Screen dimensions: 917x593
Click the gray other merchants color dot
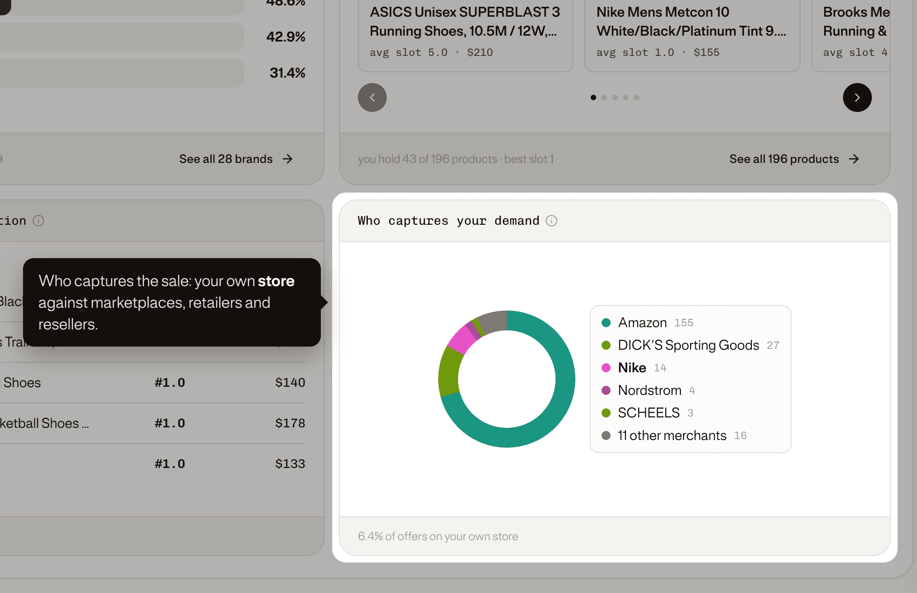pos(606,435)
